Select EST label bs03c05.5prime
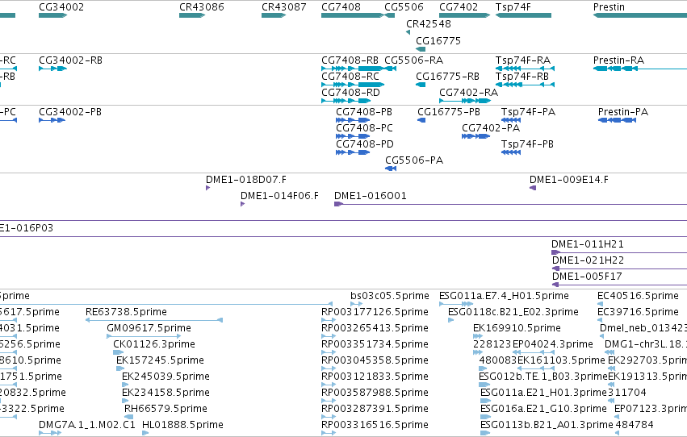The width and height of the screenshot is (687, 437). pyautogui.click(x=390, y=296)
